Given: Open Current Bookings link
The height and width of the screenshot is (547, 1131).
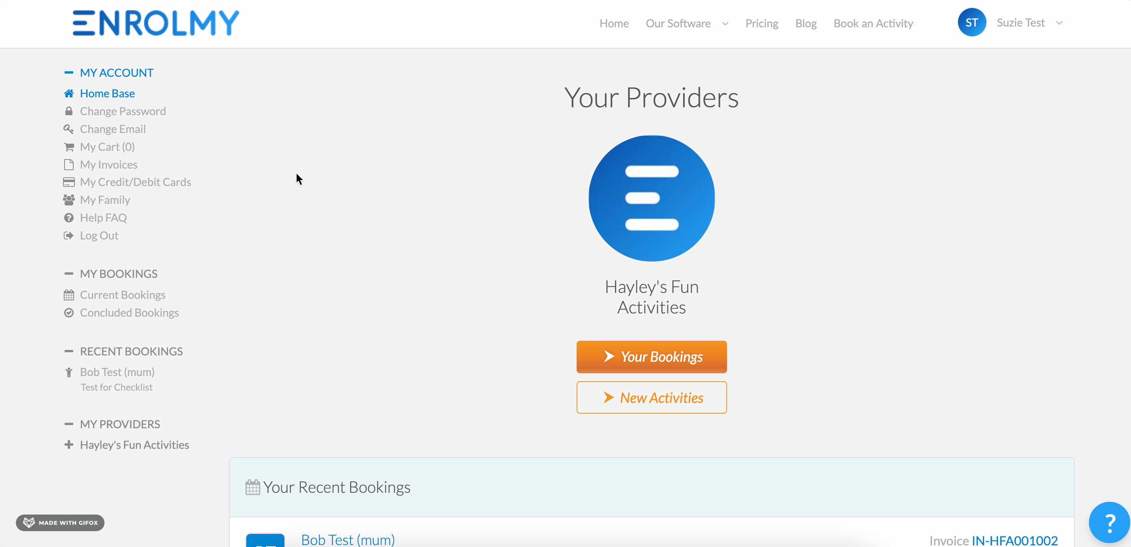Looking at the screenshot, I should (x=122, y=295).
